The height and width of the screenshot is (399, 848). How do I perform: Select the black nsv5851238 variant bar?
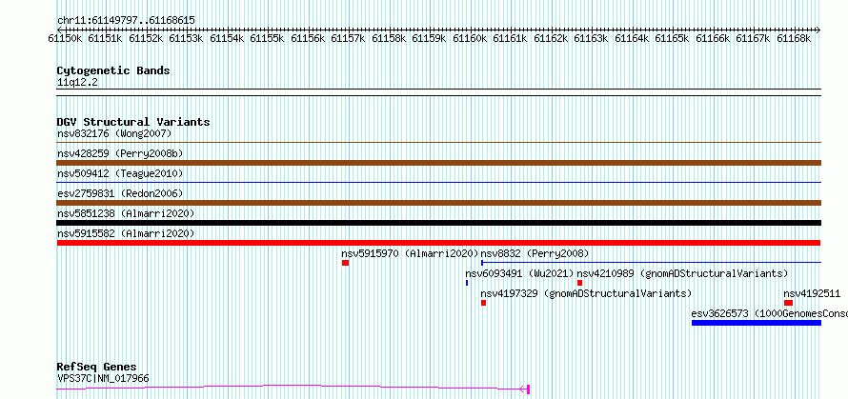coord(438,223)
